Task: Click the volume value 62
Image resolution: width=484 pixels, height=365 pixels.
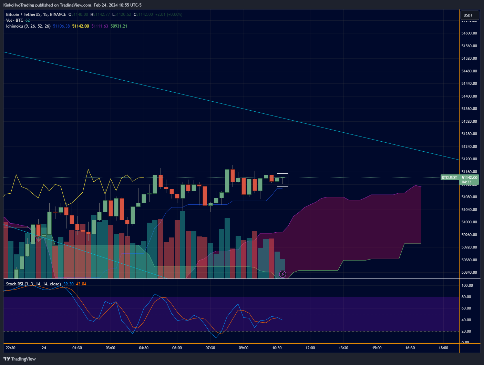Action: [x=28, y=20]
